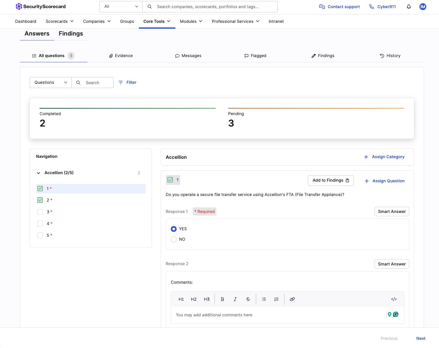Open the History tab
The height and width of the screenshot is (348, 439).
(390, 56)
